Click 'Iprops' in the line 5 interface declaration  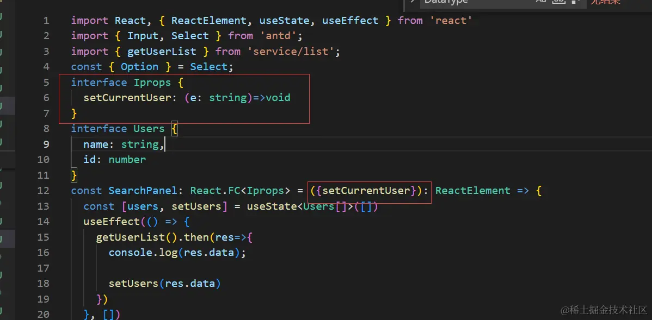coord(152,82)
